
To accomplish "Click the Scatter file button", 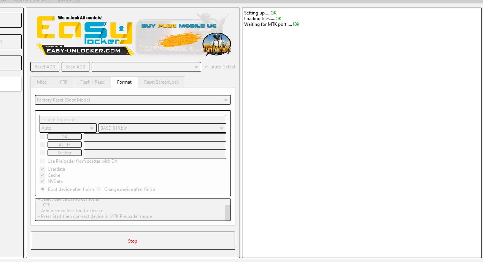I will coord(65,152).
